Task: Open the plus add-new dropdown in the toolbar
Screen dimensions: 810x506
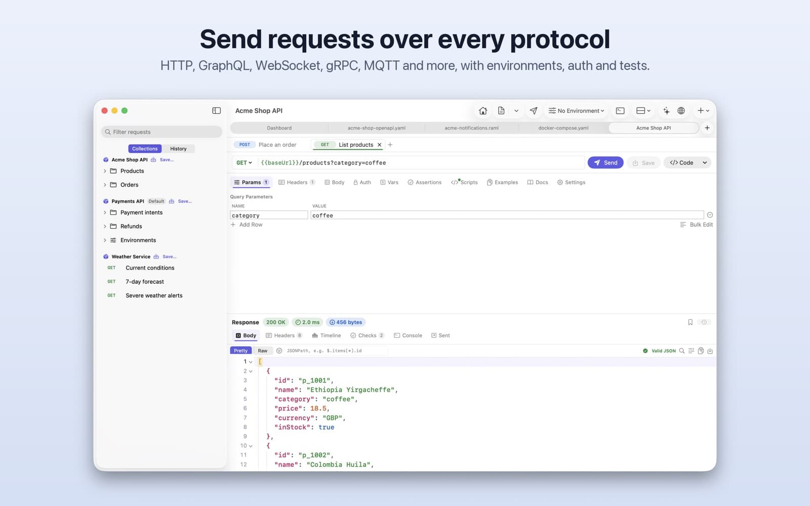Action: (703, 111)
